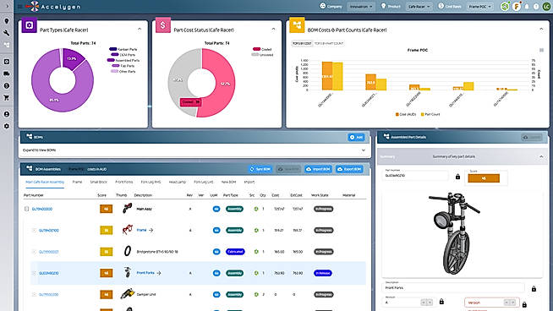The width and height of the screenshot is (553, 311).
Task: Toggle the Uncosted legend entry
Action: (x=262, y=55)
